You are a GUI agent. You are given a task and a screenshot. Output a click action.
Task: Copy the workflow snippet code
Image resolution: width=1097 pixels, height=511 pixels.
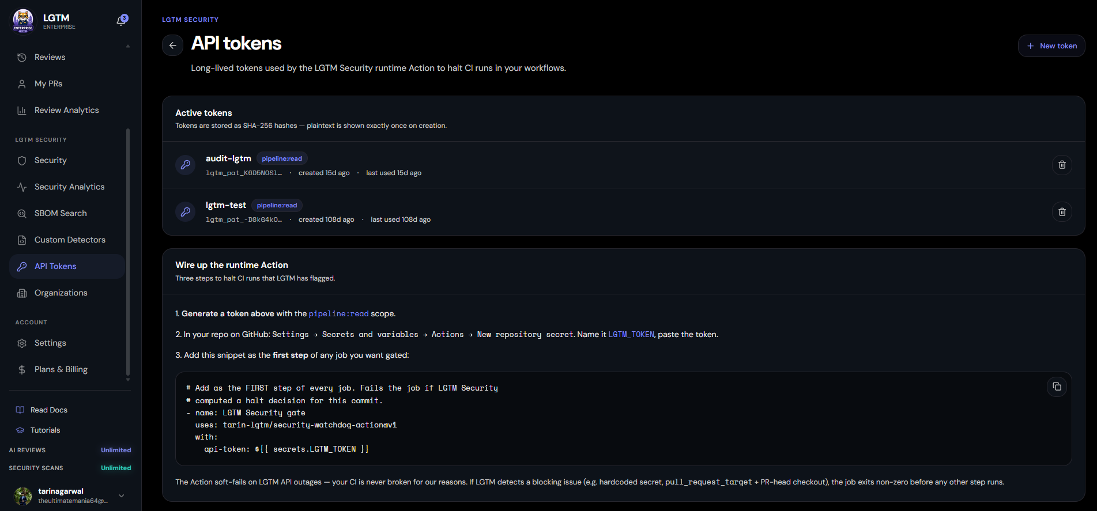pos(1057,387)
